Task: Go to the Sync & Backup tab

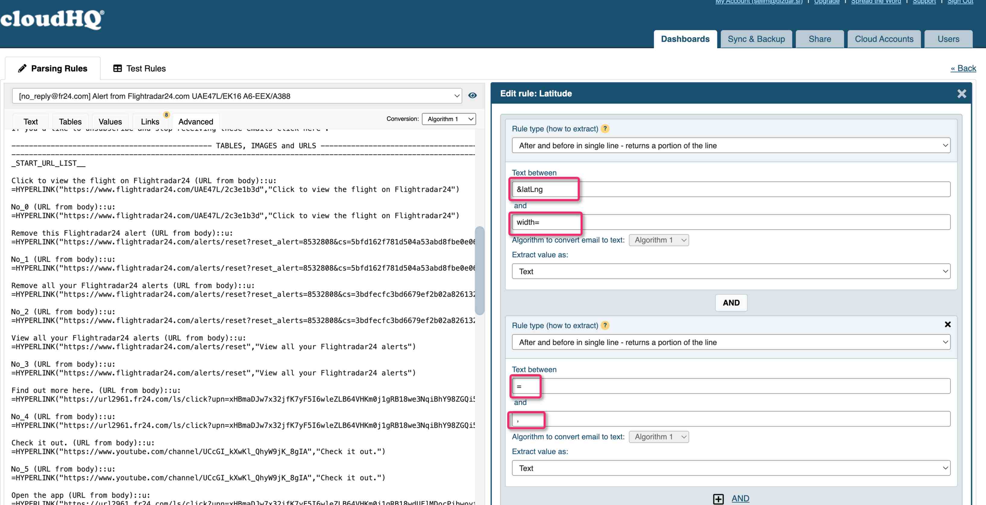Action: click(x=756, y=39)
